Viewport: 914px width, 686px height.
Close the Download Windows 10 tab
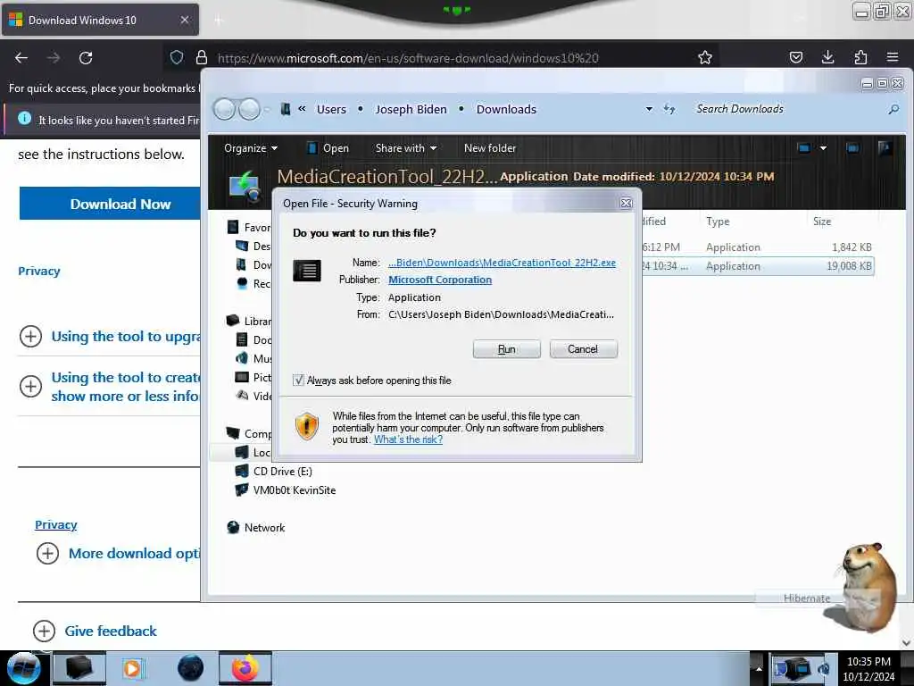tap(185, 20)
